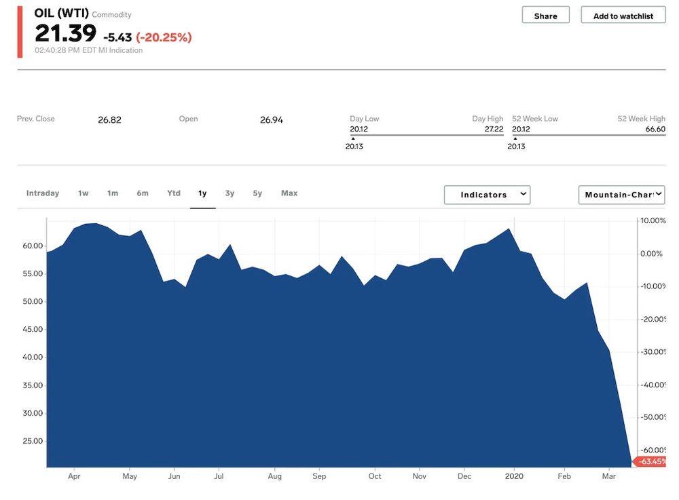This screenshot has height=500, width=679.
Task: Click the Day Low marker triangle
Action: [x=353, y=138]
